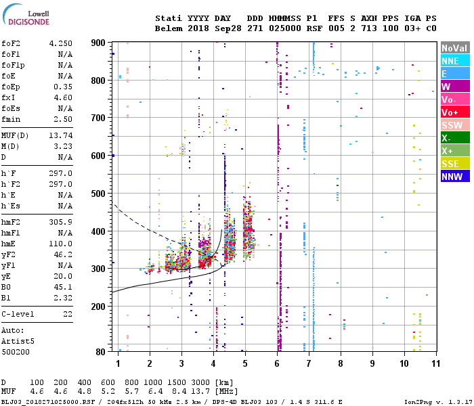Click the fmin value 2.50

point(63,120)
